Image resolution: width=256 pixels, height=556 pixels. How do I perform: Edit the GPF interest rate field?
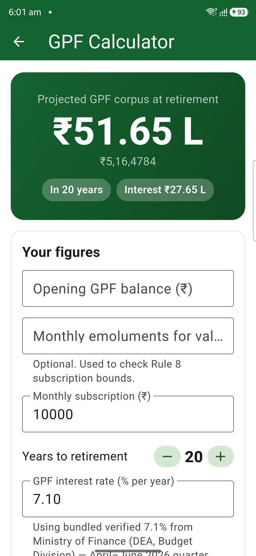(128, 499)
